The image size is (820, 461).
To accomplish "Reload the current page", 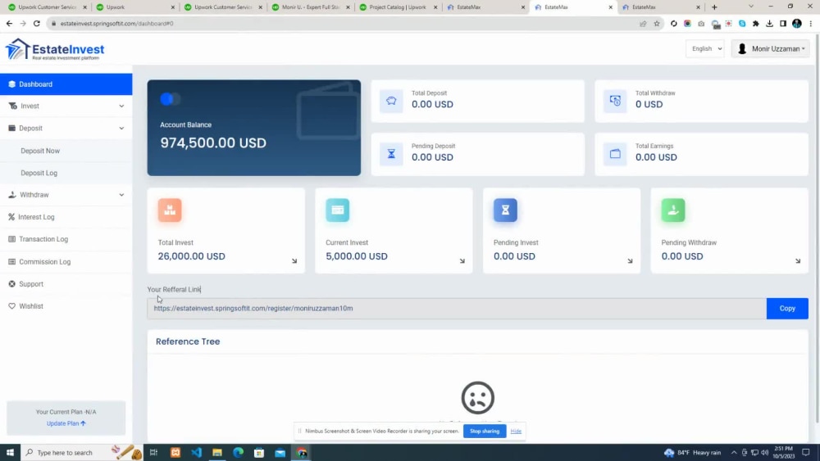I will pyautogui.click(x=37, y=24).
